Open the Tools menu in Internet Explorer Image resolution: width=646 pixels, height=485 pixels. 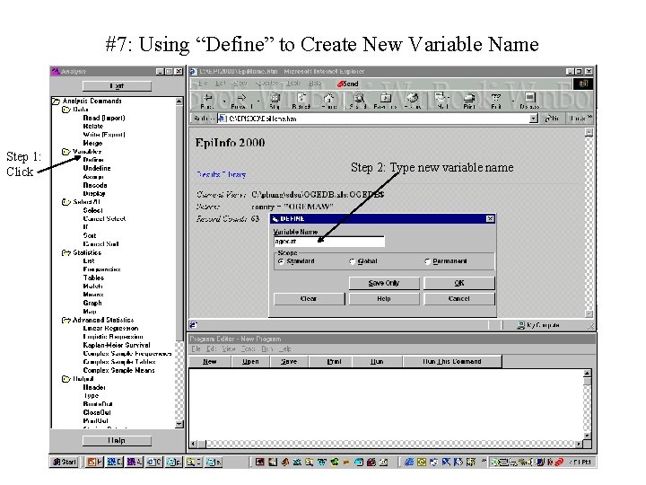pos(293,84)
